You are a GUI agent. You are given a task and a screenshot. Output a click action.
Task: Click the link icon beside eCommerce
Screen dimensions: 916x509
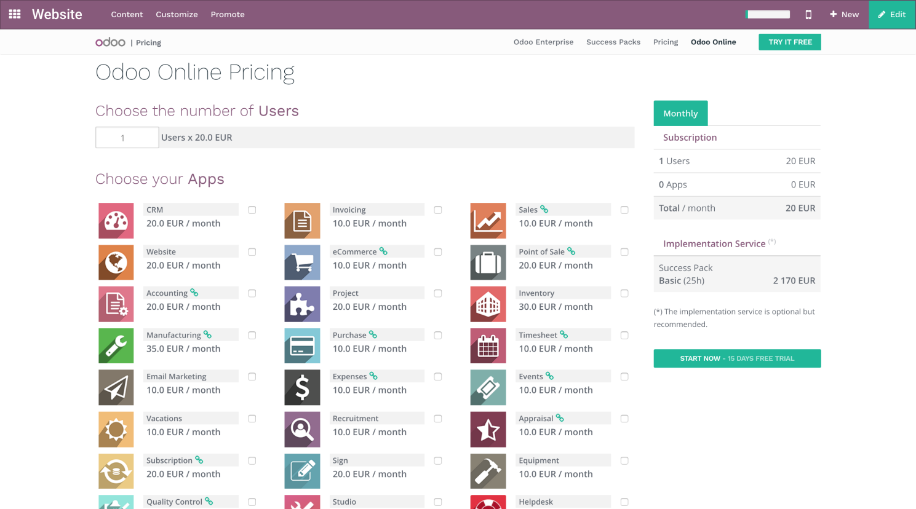pos(383,251)
